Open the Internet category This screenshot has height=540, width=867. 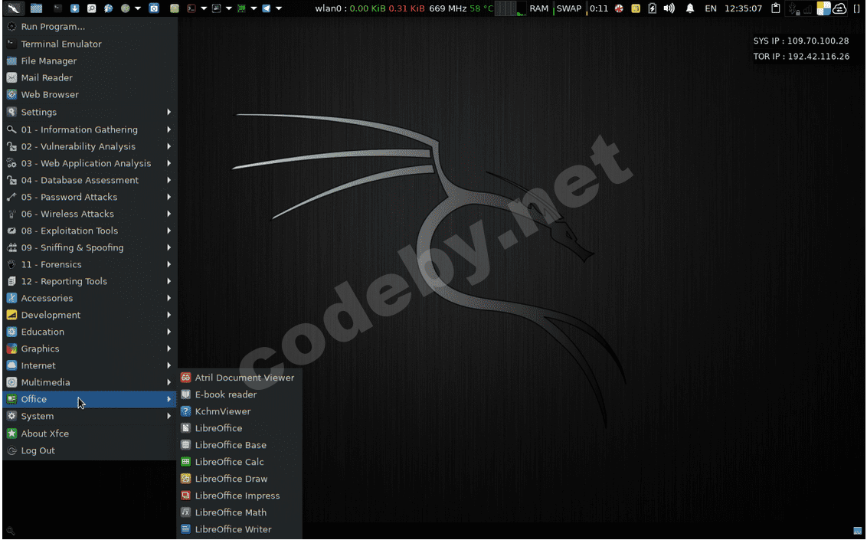89,365
